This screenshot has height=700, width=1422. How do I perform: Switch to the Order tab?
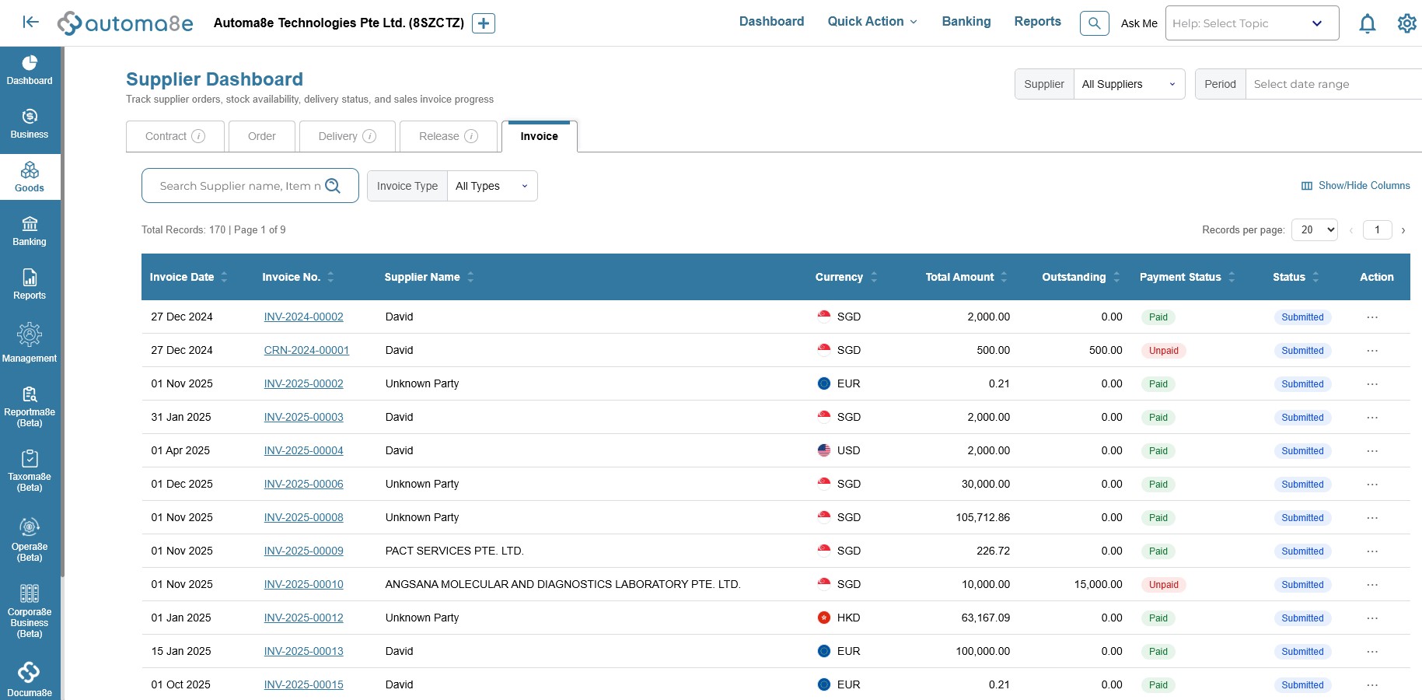tap(262, 136)
